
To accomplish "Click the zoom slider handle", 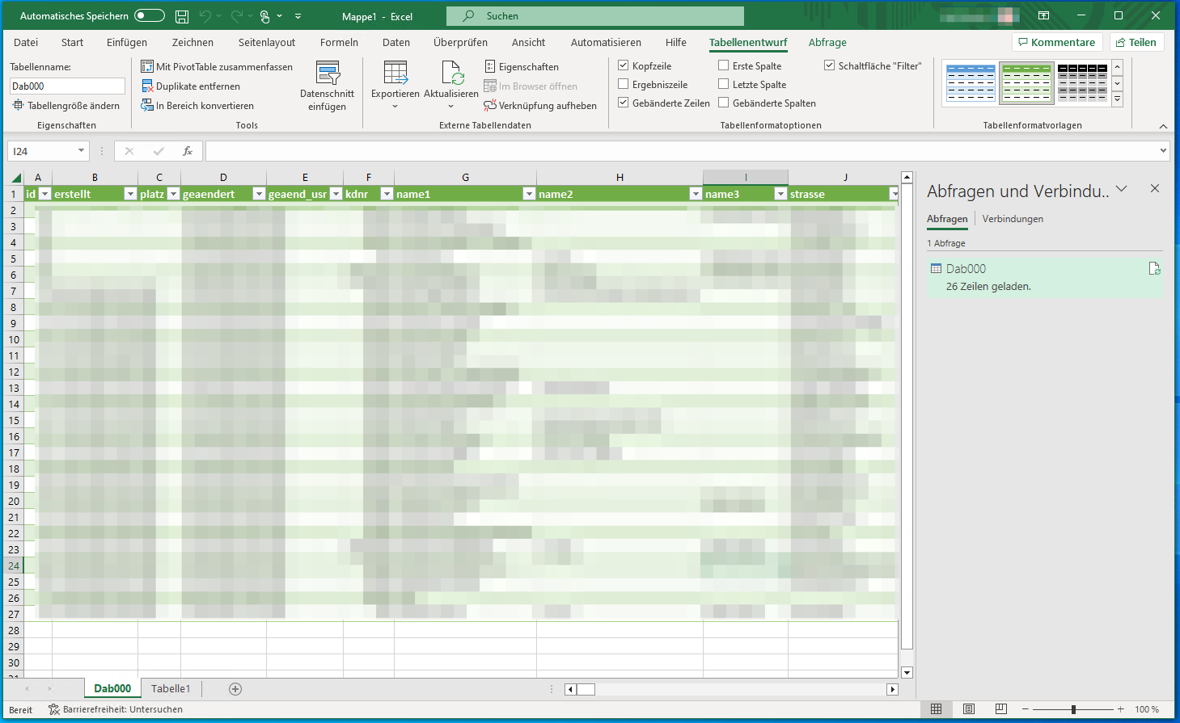I will pyautogui.click(x=1073, y=709).
